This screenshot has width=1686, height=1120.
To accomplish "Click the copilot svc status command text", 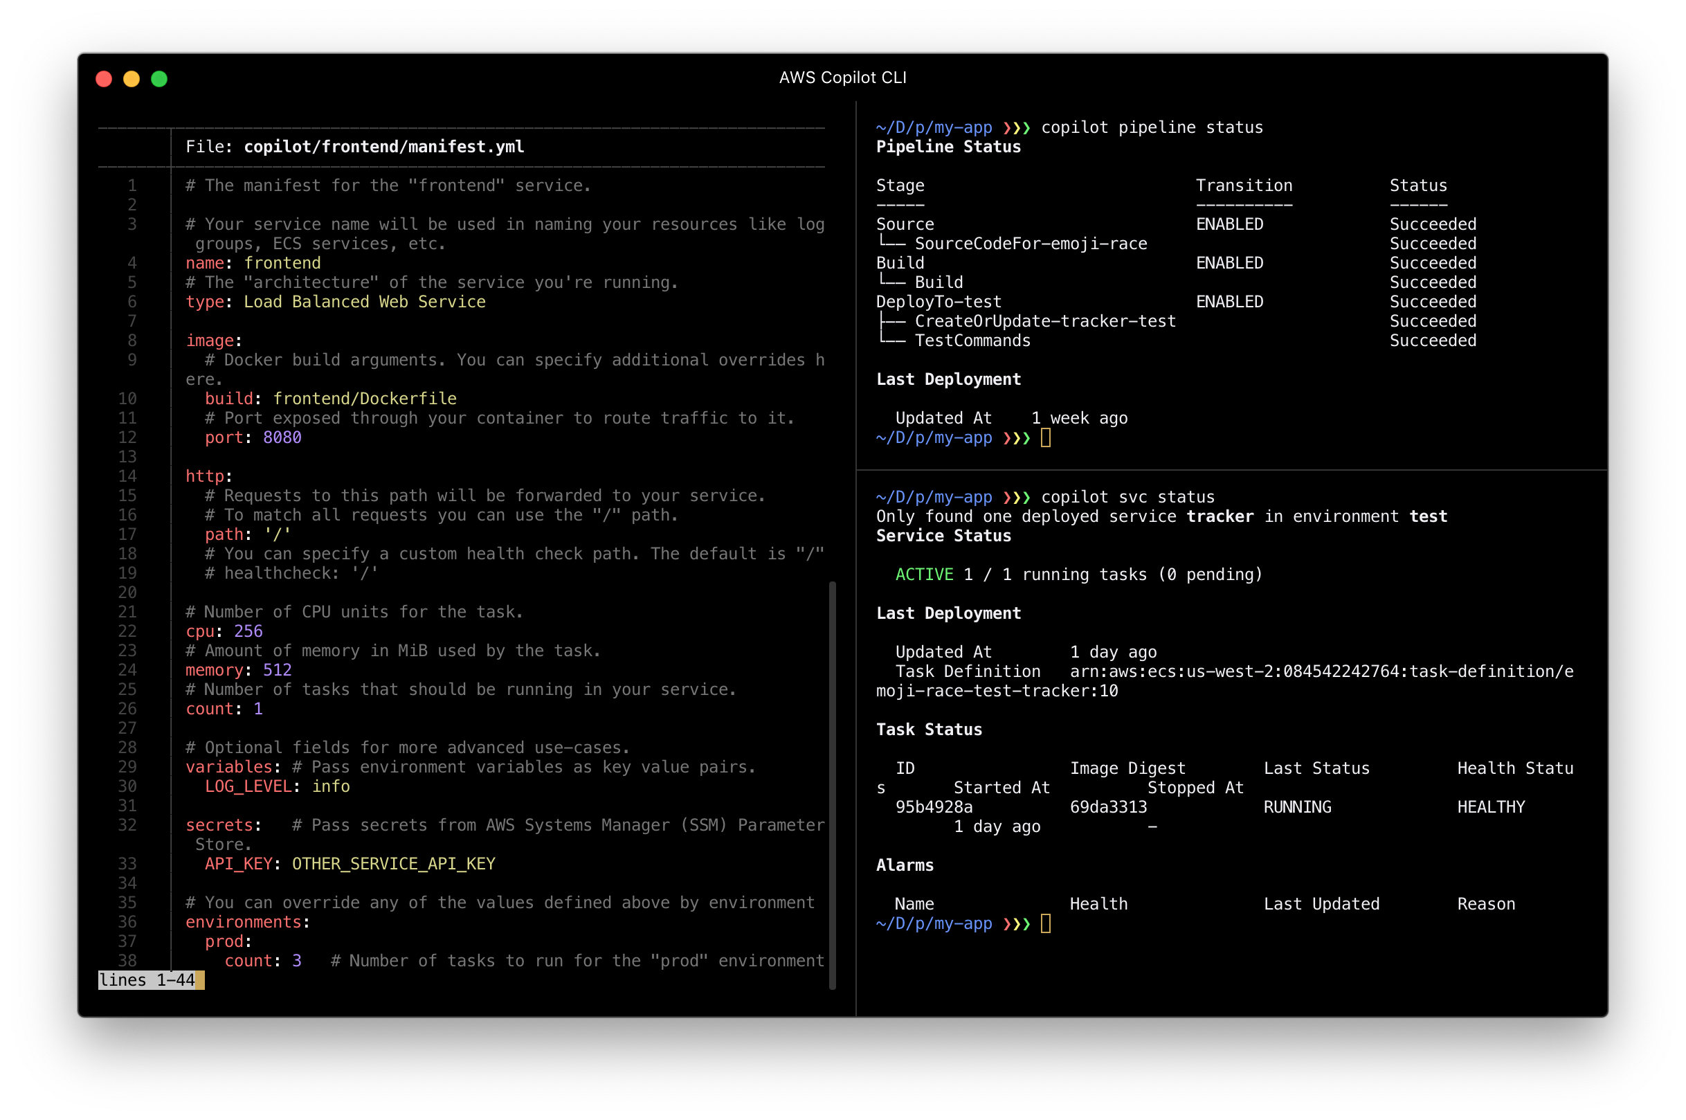I will 1128,497.
